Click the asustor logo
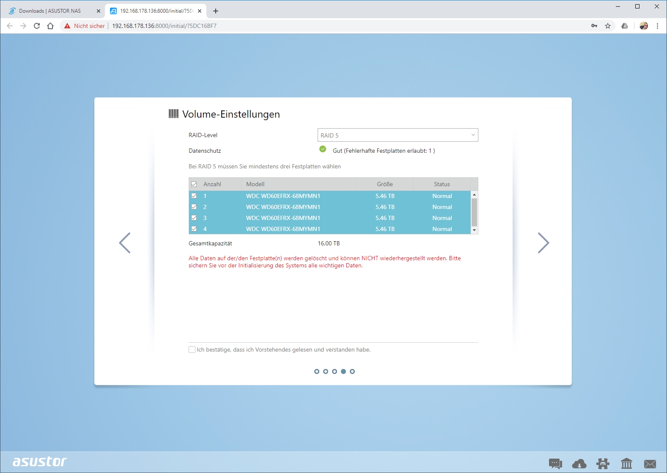Viewport: 667px width, 473px height. (40, 462)
